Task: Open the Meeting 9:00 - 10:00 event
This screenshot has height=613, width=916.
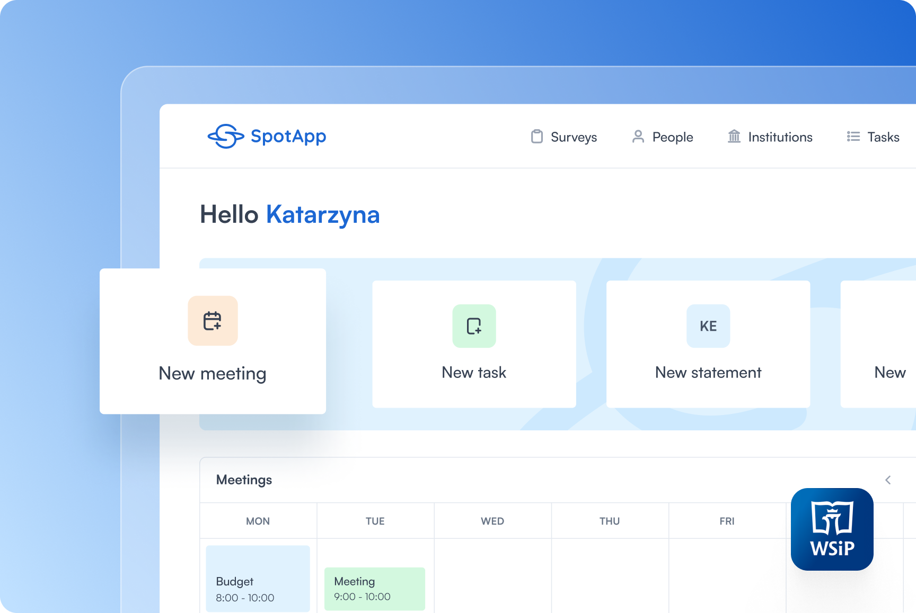Action: pyautogui.click(x=375, y=589)
